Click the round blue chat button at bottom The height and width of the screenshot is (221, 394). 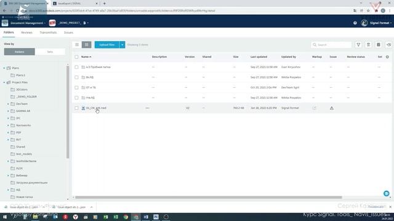(x=387, y=193)
